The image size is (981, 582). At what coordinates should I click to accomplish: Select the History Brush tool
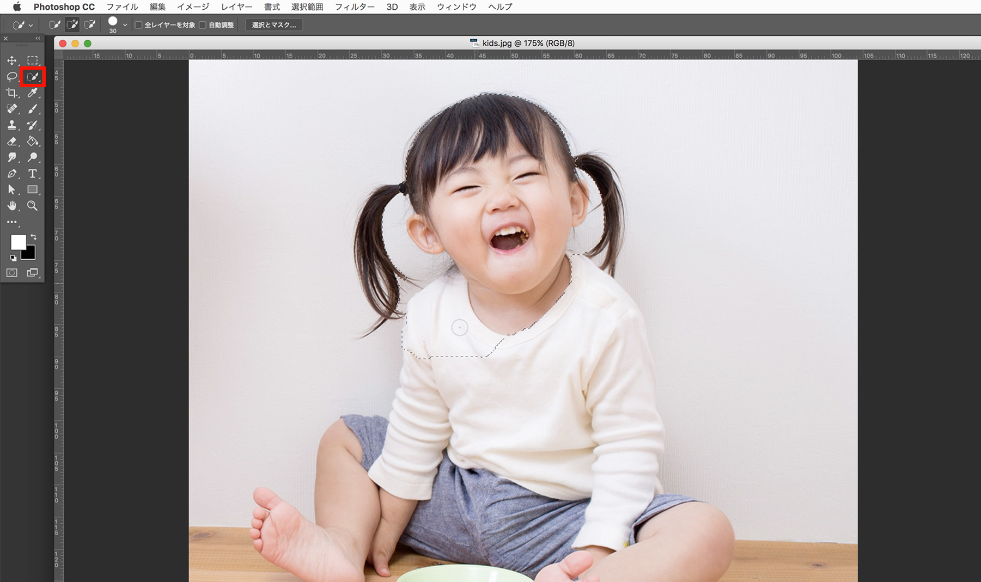coord(33,125)
